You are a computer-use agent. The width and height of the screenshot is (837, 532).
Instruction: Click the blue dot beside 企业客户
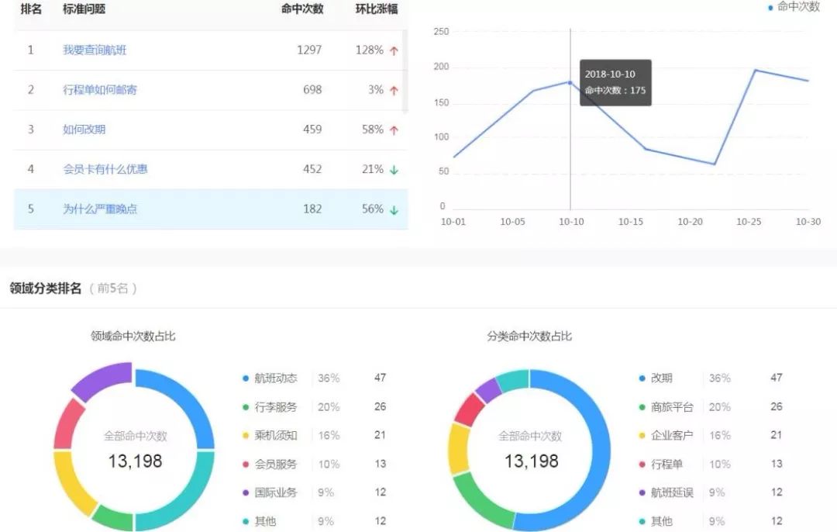tap(642, 436)
